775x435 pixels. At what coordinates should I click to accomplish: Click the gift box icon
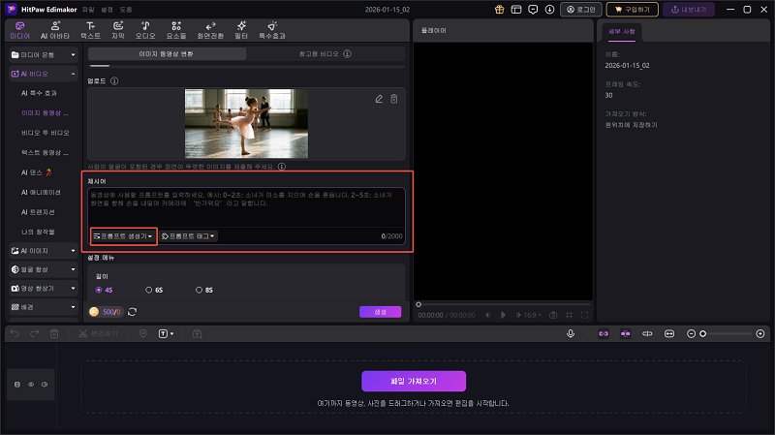499,10
